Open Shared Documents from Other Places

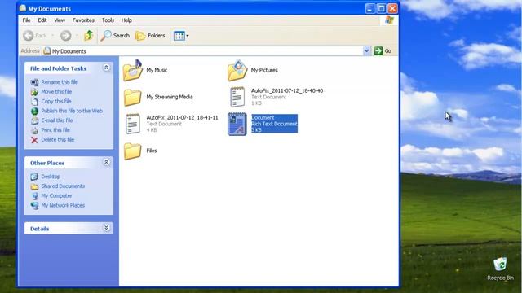(x=63, y=186)
